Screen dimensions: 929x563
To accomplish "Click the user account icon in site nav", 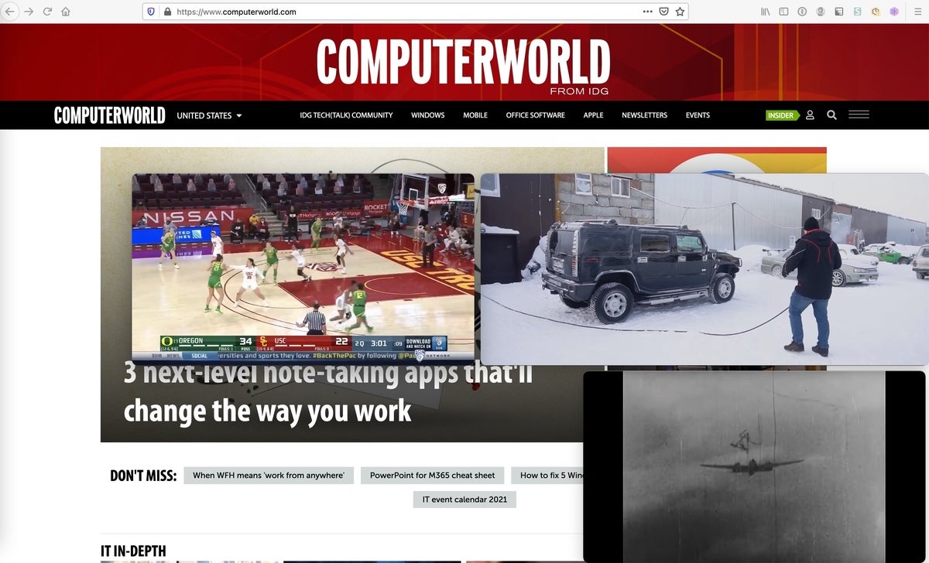I will coord(810,115).
